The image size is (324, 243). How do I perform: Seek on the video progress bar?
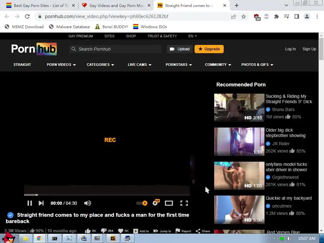107,195
